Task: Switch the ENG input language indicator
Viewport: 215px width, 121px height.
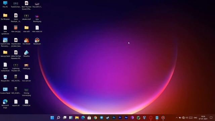Action: point(196,118)
